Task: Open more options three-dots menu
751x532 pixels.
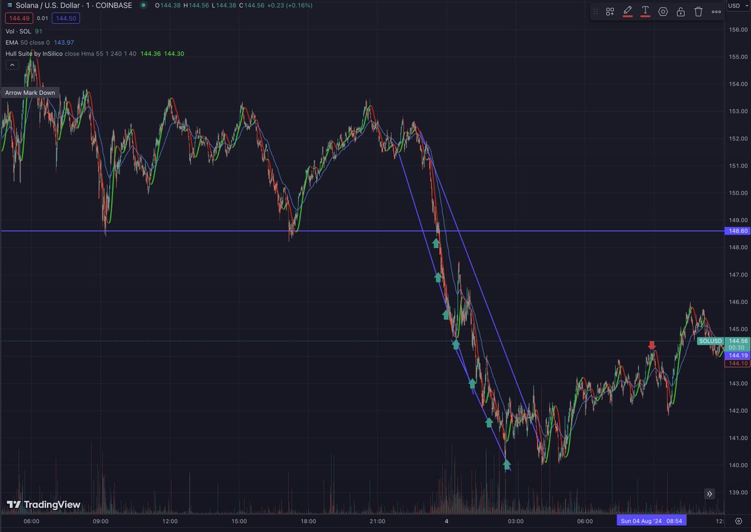Action: pos(716,11)
